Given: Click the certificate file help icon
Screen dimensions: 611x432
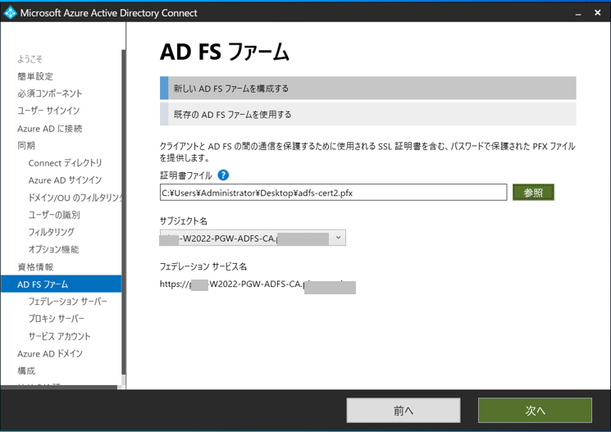Looking at the screenshot, I should [x=223, y=175].
